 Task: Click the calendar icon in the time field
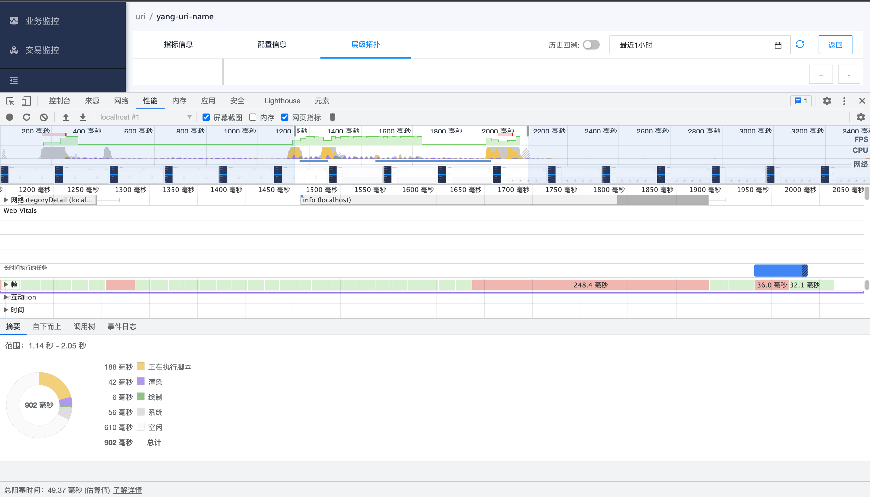pyautogui.click(x=778, y=45)
